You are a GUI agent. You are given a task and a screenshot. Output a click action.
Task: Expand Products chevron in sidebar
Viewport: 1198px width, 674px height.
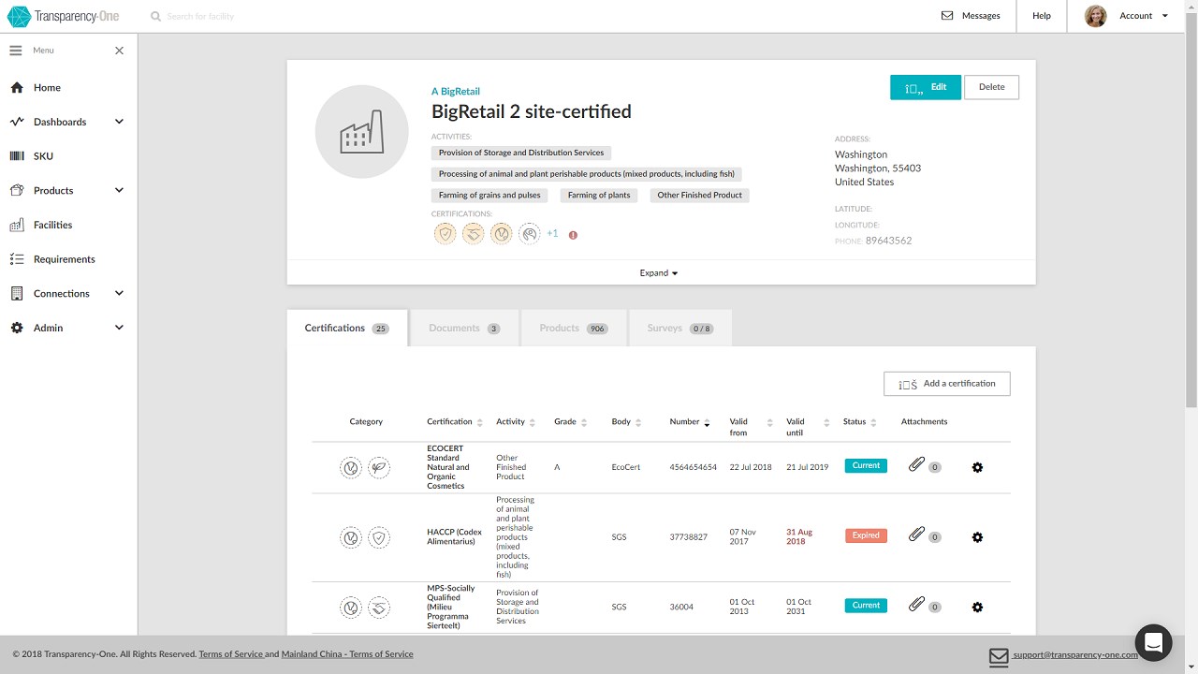119,191
